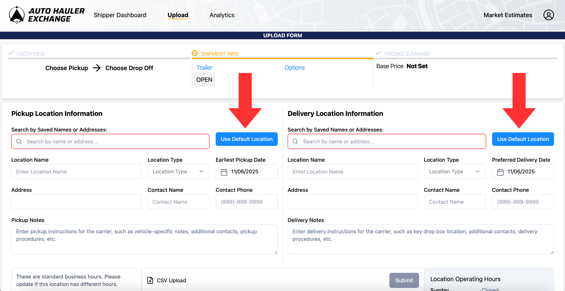Open the Shipper Dashboard

pos(120,15)
